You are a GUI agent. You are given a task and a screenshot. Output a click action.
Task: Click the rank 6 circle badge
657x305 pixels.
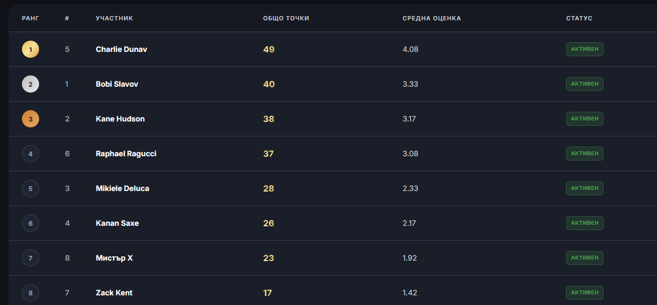[x=30, y=223]
